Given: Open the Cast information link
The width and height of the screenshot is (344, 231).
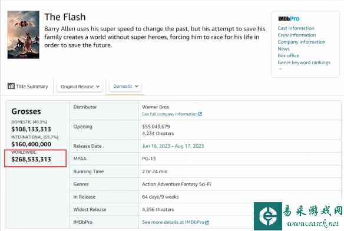Looking at the screenshot, I should click(296, 28).
